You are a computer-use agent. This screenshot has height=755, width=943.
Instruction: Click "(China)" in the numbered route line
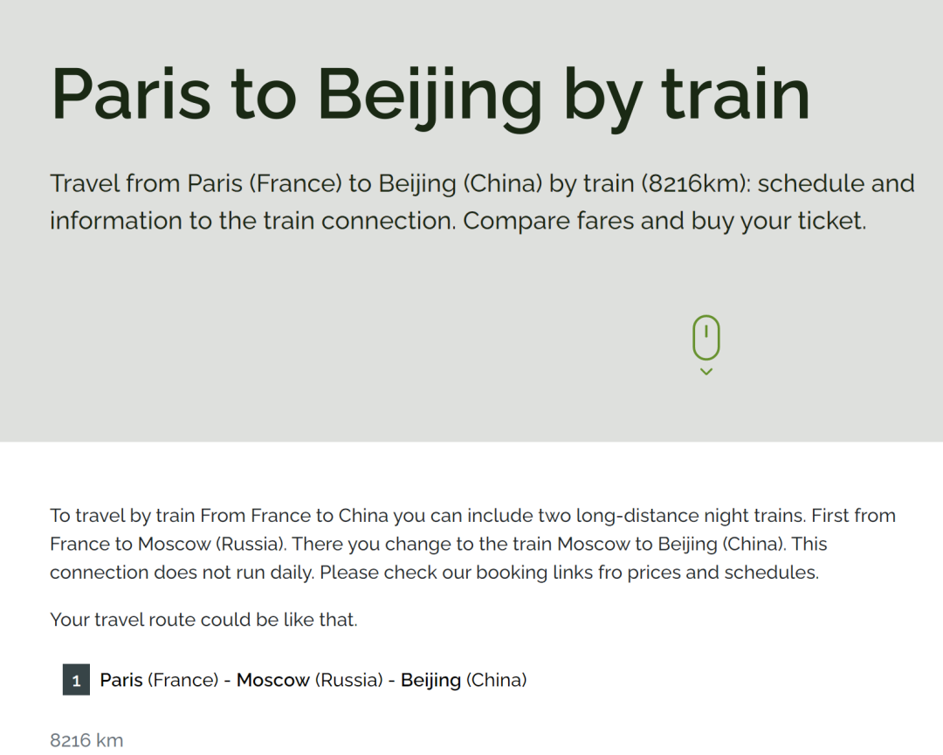[496, 680]
